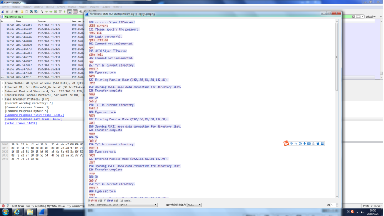Screen dimensions: 384x216
Task: Open the Entire conversation dropdown
Action: coord(123,205)
